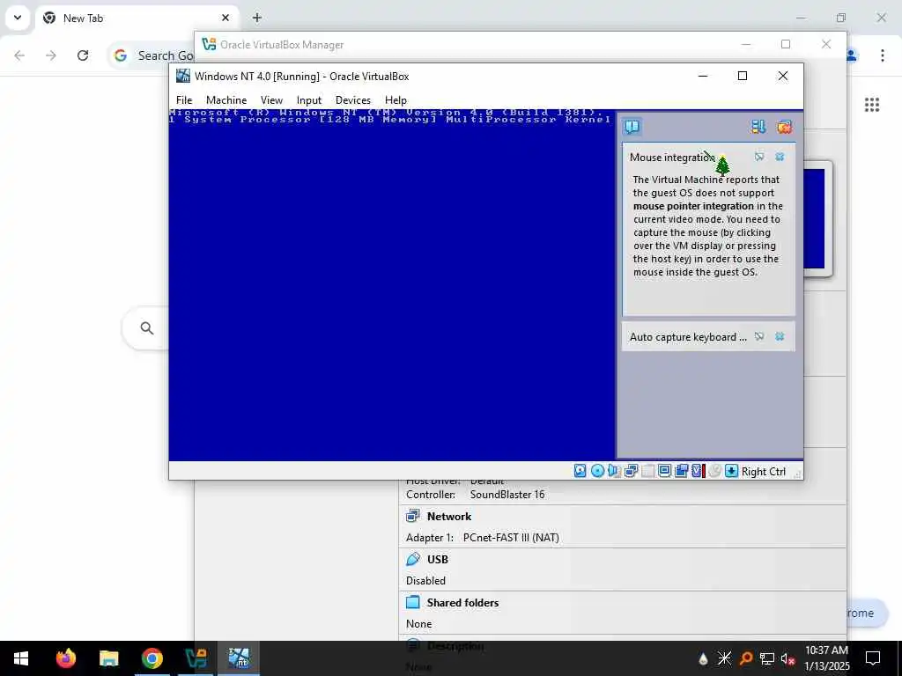Open the Help menu of the VM window

tap(396, 100)
